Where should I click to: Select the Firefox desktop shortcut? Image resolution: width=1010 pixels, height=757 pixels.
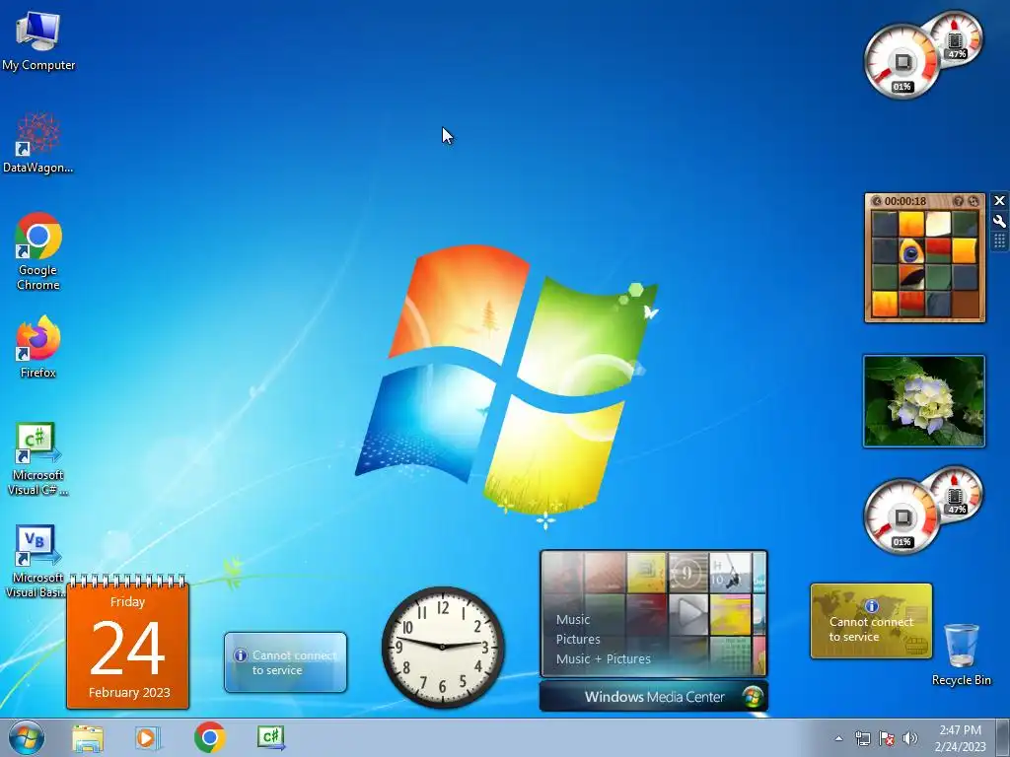click(x=38, y=346)
